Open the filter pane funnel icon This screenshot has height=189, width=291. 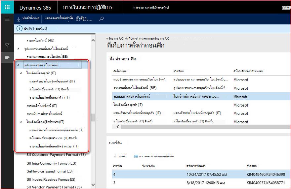(x=7, y=45)
